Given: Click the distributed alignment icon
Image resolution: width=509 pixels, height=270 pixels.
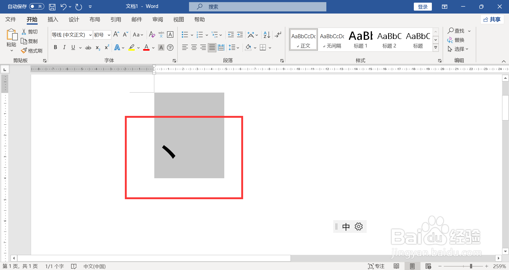Looking at the screenshot, I should 221,47.
